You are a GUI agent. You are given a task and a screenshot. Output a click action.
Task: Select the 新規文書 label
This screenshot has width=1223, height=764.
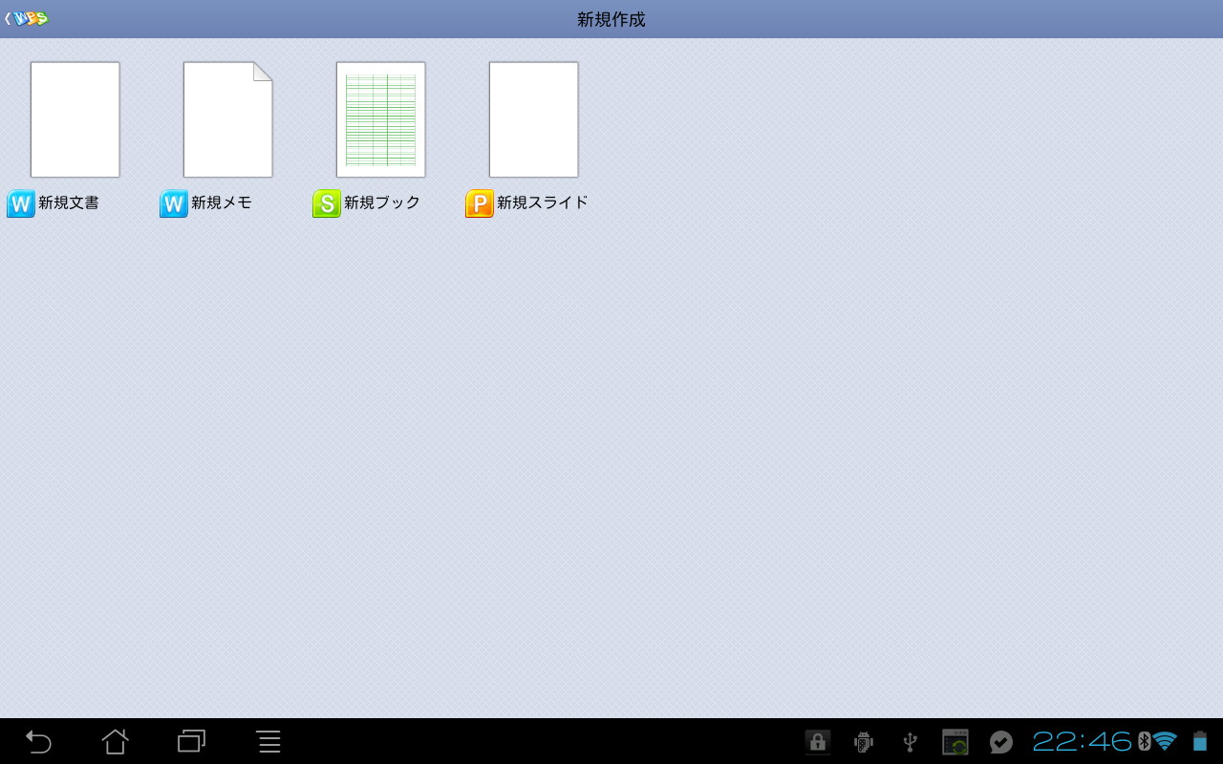click(x=69, y=202)
